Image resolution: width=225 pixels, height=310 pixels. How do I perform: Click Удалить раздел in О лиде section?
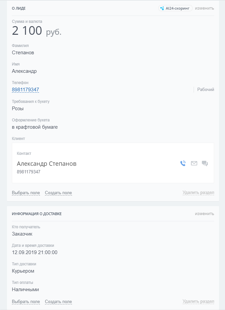[198, 193]
